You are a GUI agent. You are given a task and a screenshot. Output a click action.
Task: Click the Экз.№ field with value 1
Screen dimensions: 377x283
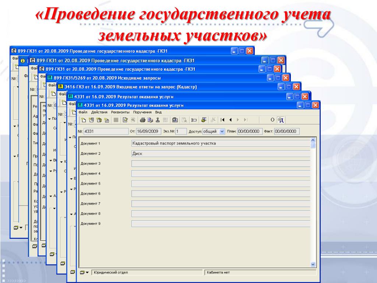coord(181,132)
